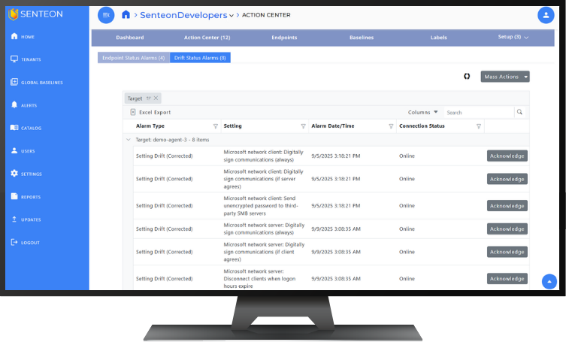Click the Home icon in the sidebar
Image resolution: width=566 pixels, height=342 pixels.
[x=14, y=37]
